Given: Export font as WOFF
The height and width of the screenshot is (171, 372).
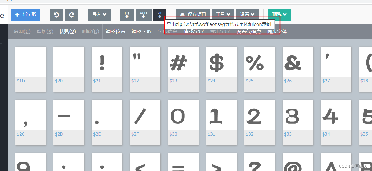Looking at the screenshot, I should click(144, 15).
